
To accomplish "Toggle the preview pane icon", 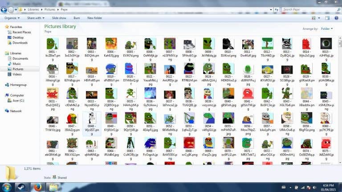I will (327, 18).
